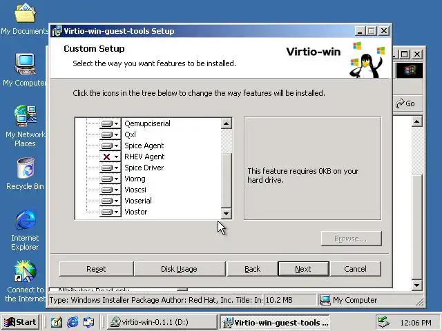Open the Viorng feature install dropdown
Image resolution: width=442 pixels, height=331 pixels.
click(x=110, y=179)
